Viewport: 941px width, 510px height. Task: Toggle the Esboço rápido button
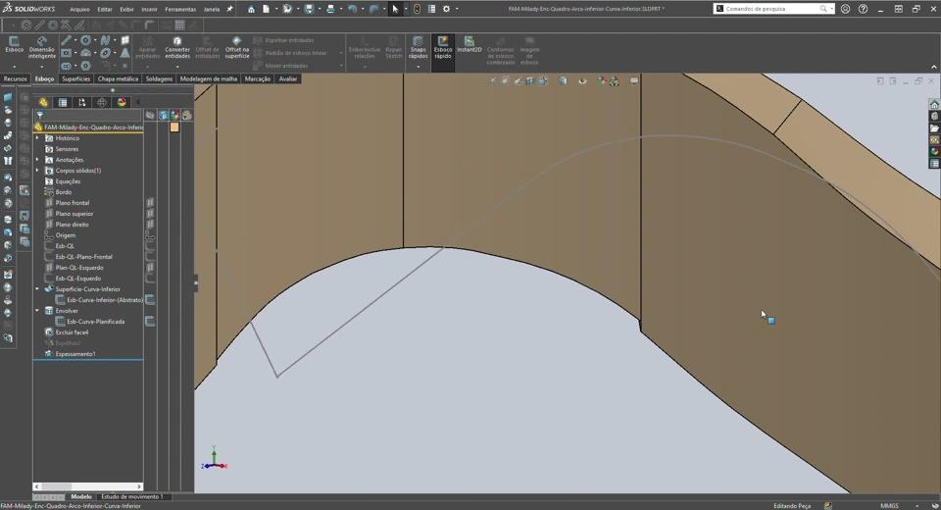click(443, 48)
